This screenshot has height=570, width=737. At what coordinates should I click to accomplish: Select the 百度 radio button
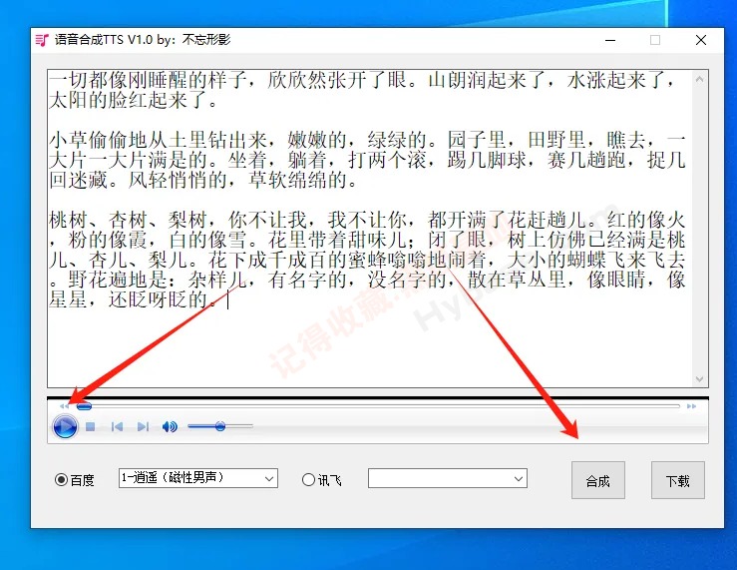tap(61, 480)
